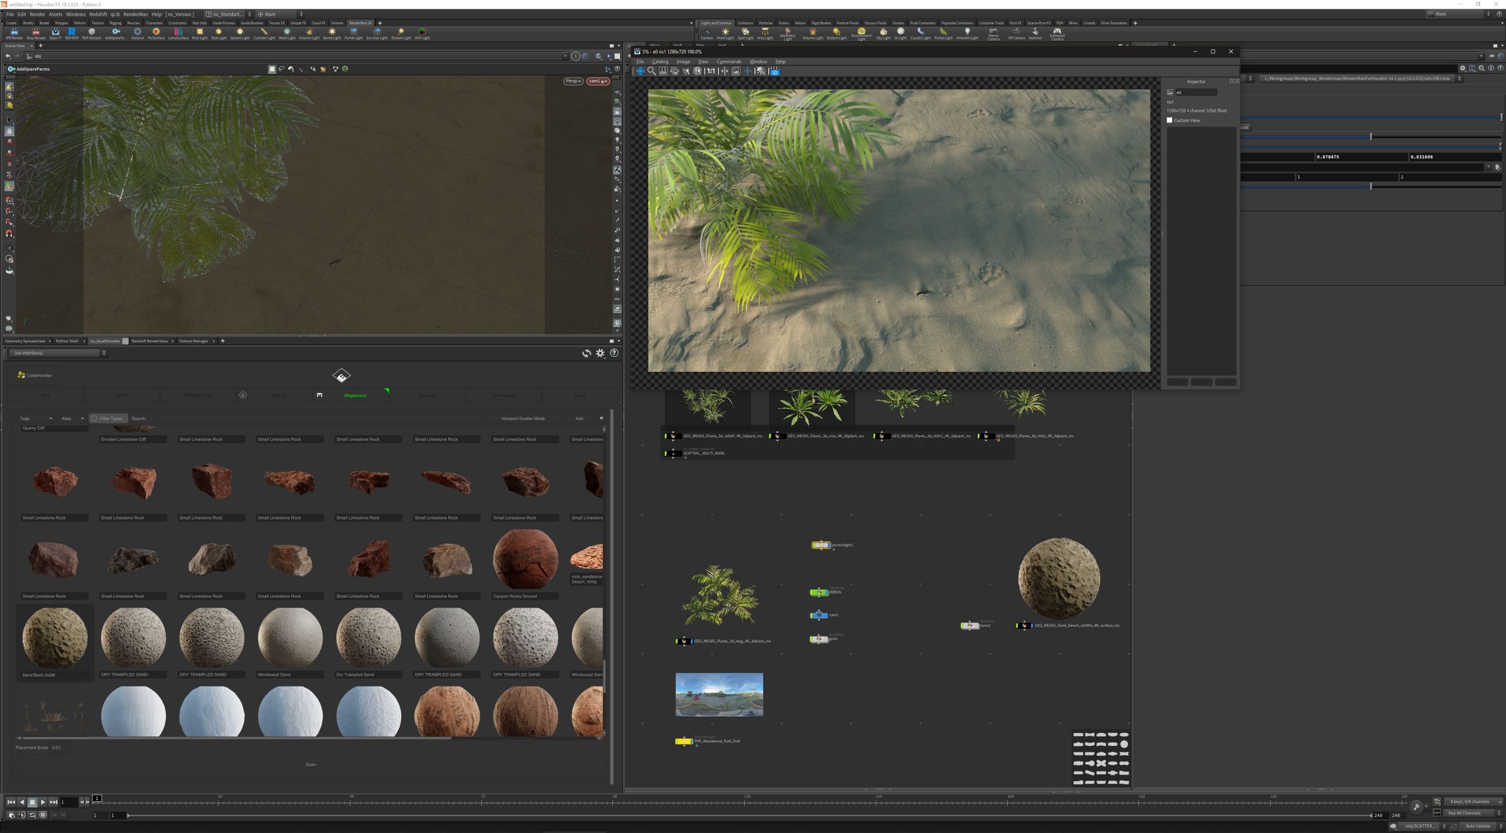Switch to the Texture Manager tab
This screenshot has height=833, width=1506.
pos(194,341)
